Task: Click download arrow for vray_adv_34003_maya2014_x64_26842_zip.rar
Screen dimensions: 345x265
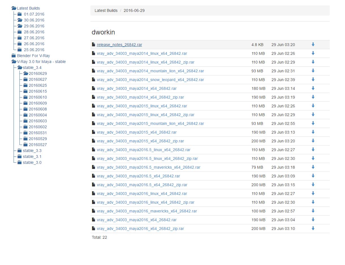Action: (313, 97)
